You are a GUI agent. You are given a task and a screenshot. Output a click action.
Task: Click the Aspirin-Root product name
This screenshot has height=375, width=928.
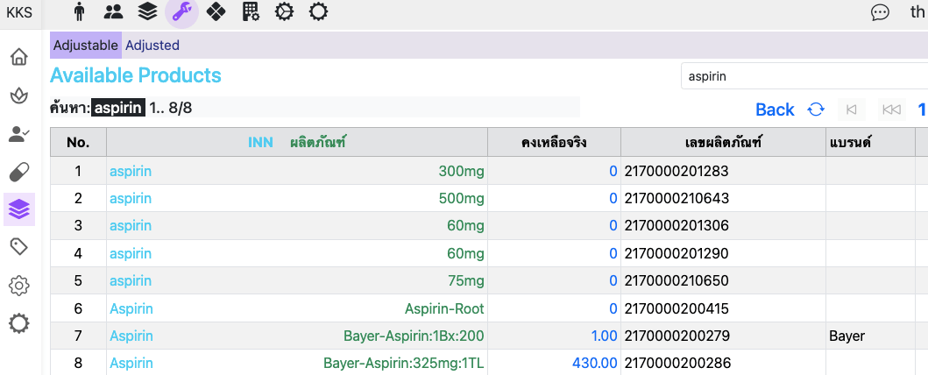(444, 308)
